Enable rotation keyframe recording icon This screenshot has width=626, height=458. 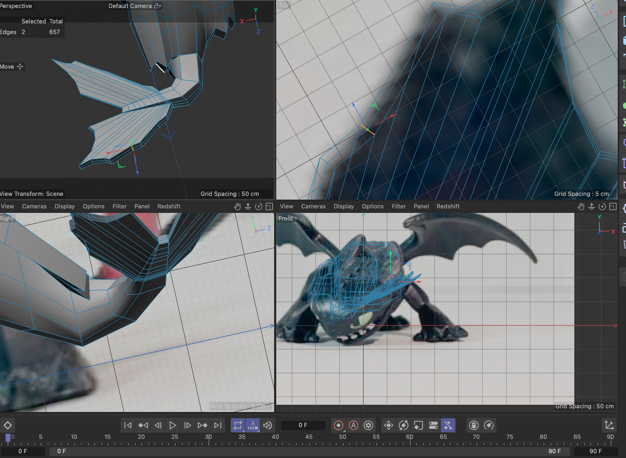(404, 425)
